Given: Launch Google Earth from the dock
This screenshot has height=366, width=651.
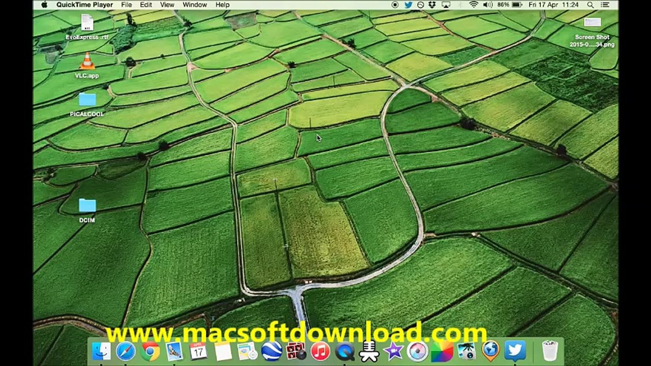Looking at the screenshot, I should [x=271, y=351].
